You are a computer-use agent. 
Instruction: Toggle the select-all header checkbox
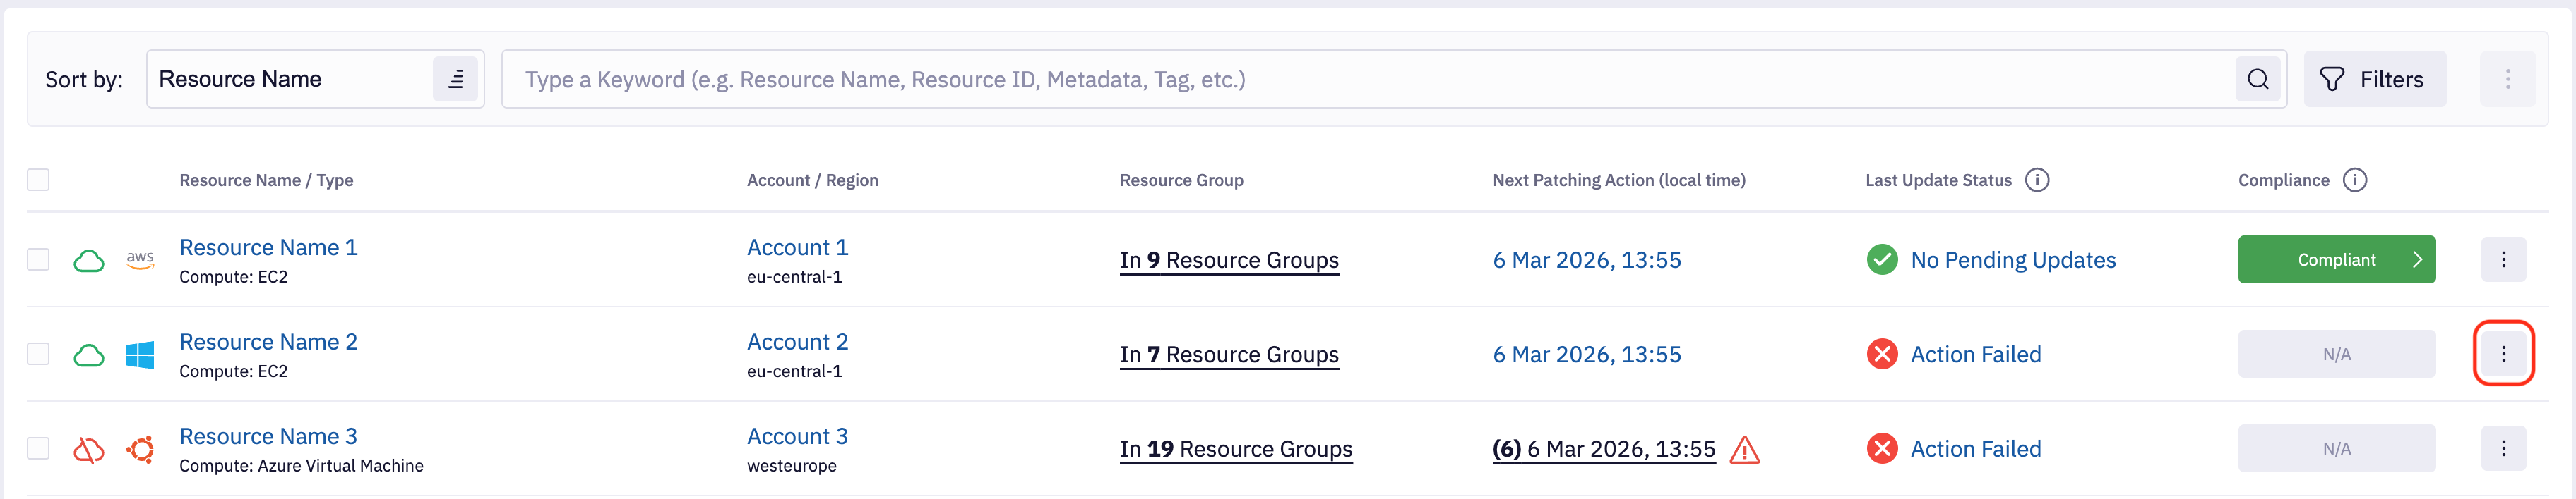(x=38, y=180)
